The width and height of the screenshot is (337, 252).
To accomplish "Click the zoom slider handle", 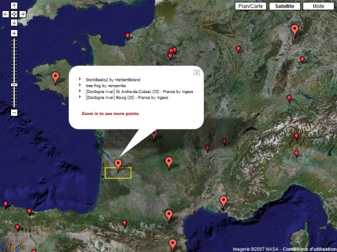I will [x=14, y=85].
